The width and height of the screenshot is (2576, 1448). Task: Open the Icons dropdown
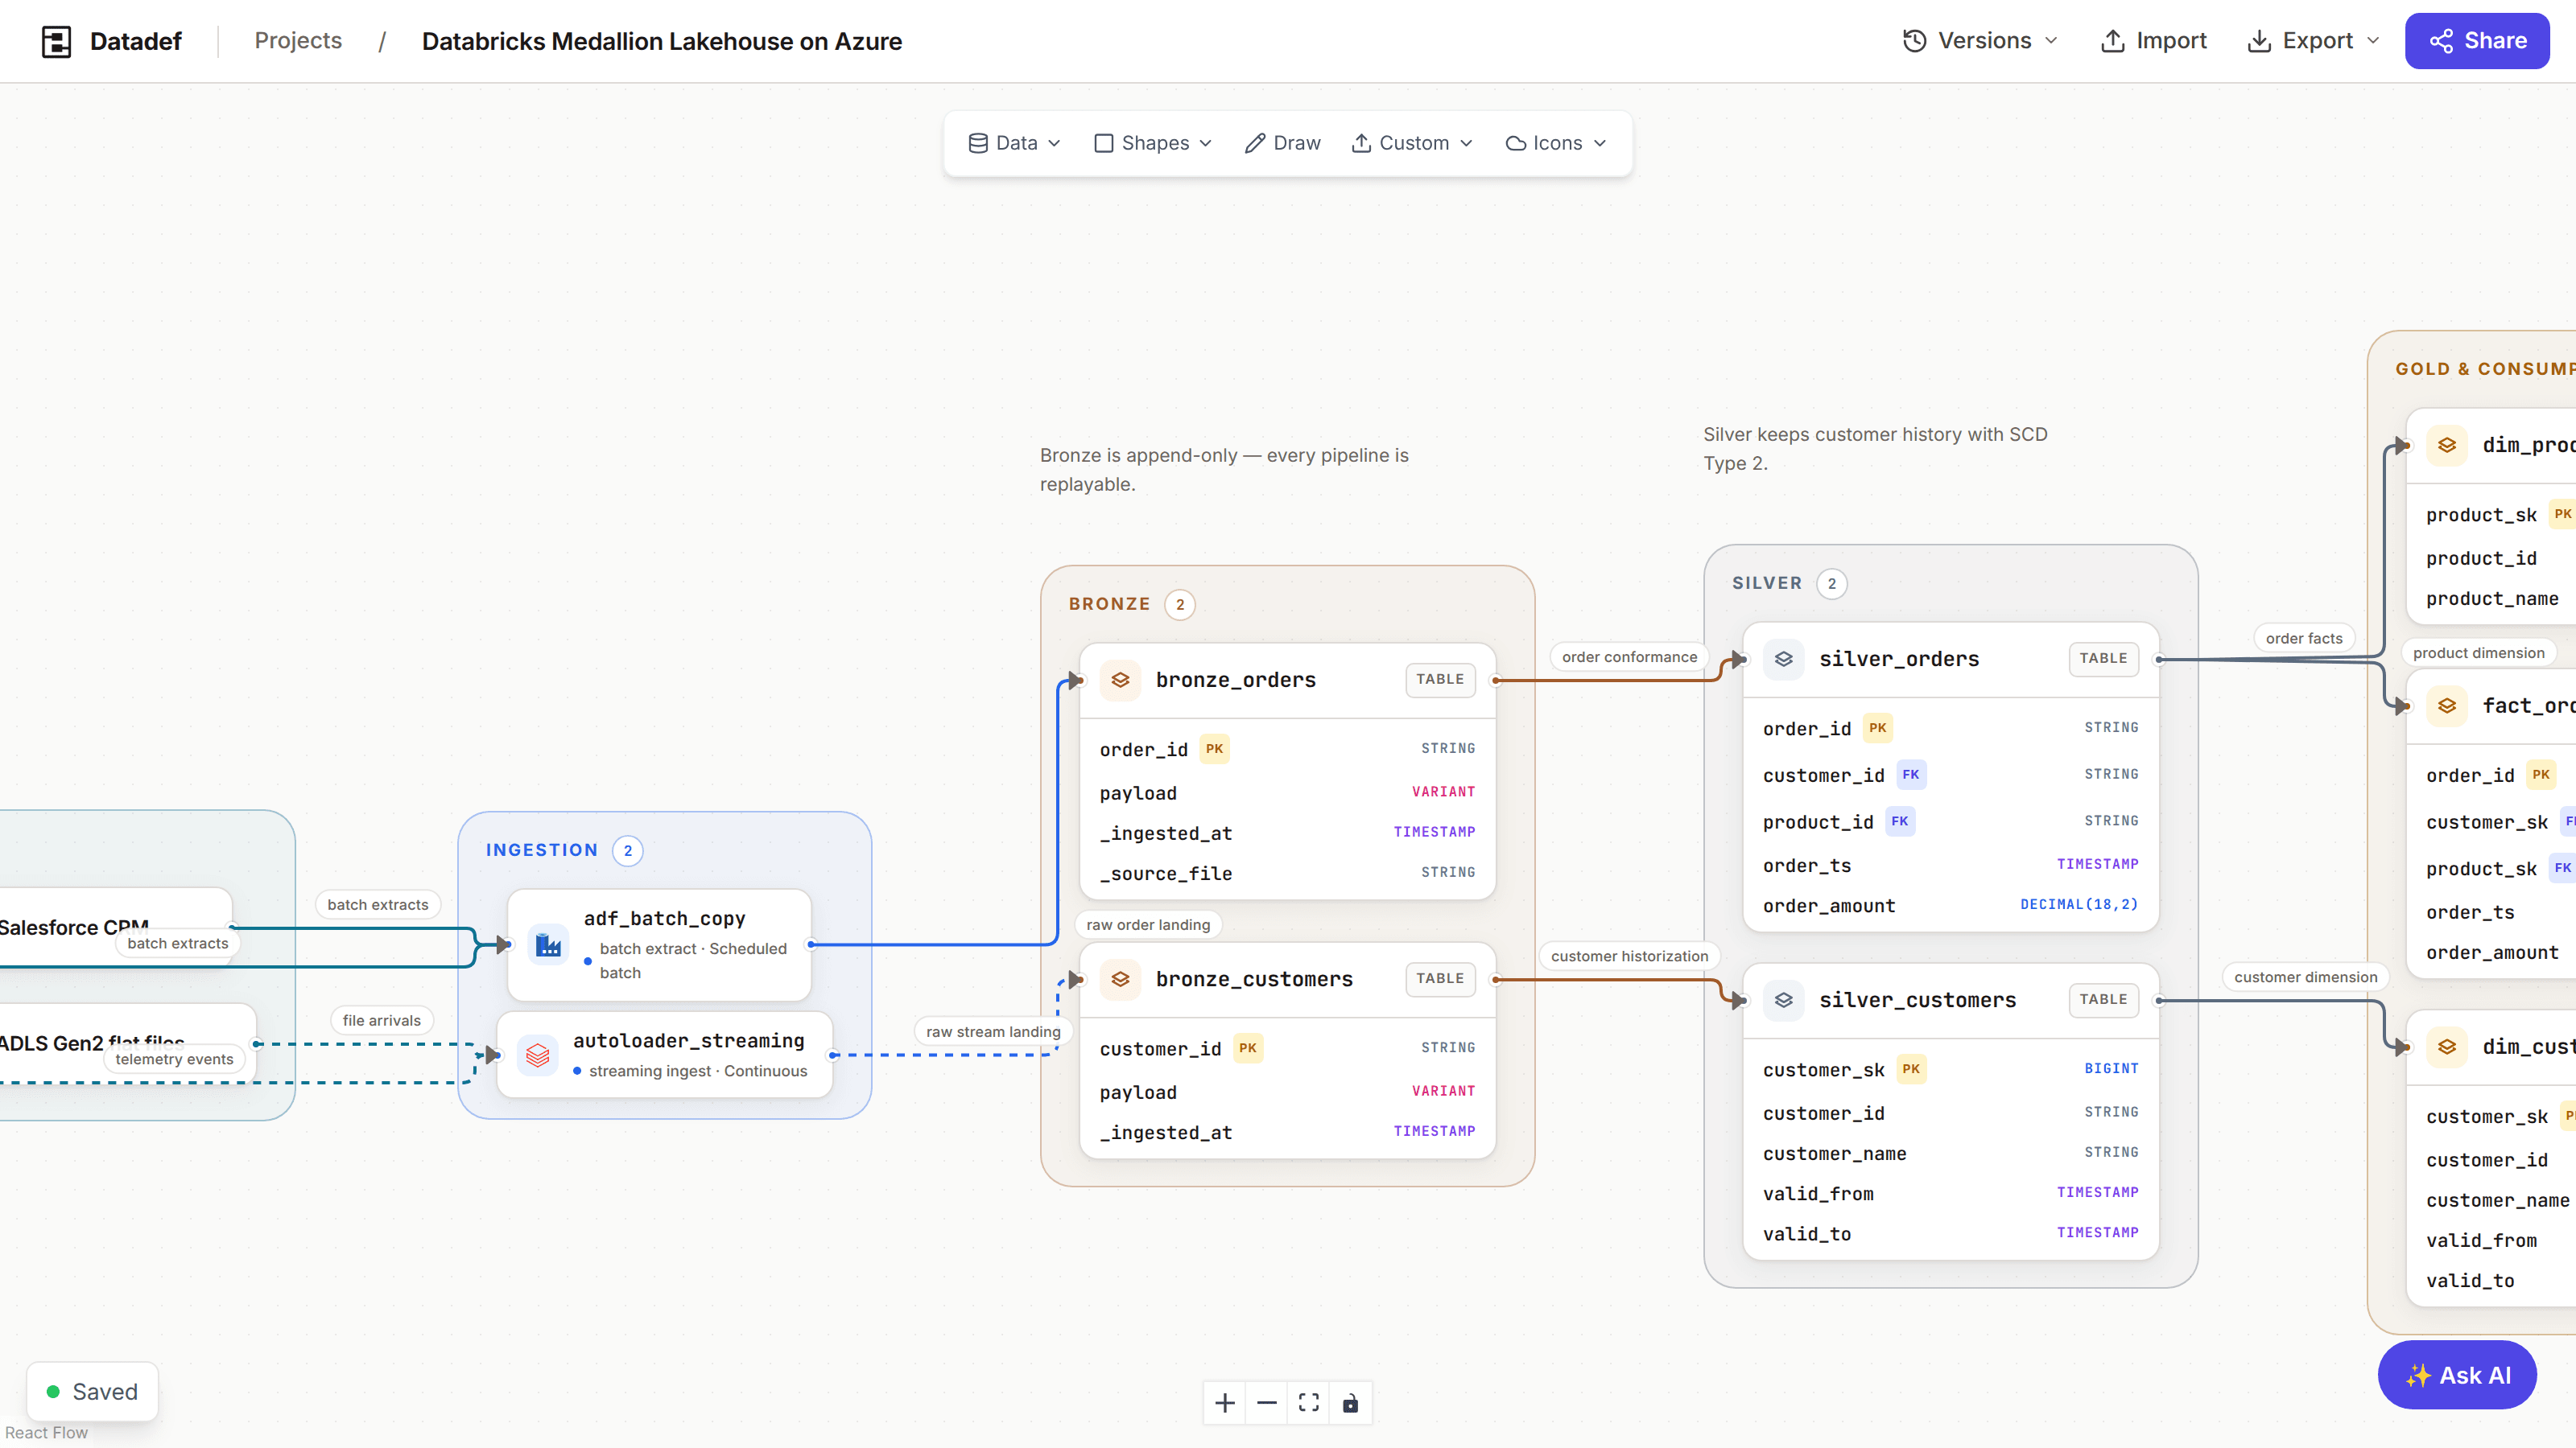1556,143
